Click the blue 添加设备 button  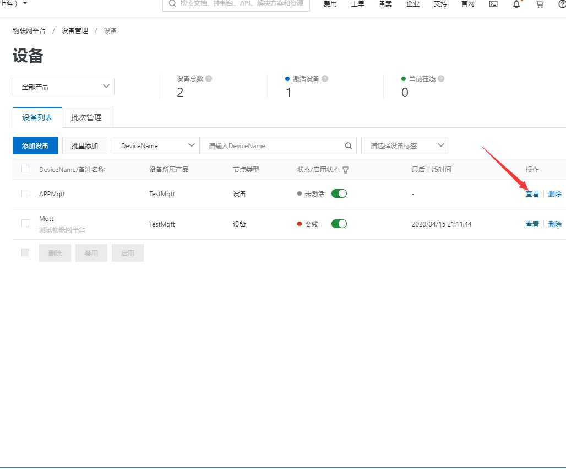coord(35,146)
